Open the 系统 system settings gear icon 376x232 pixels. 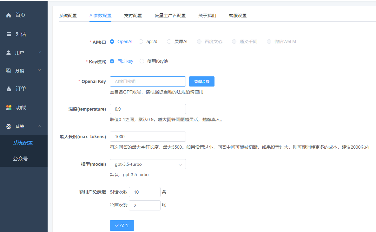9,126
